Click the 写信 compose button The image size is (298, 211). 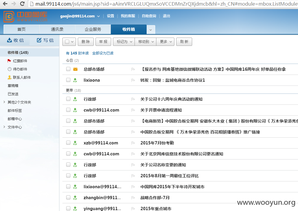(x=45, y=40)
